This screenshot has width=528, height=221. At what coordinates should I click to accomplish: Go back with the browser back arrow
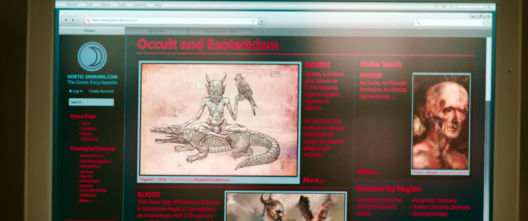(x=65, y=20)
